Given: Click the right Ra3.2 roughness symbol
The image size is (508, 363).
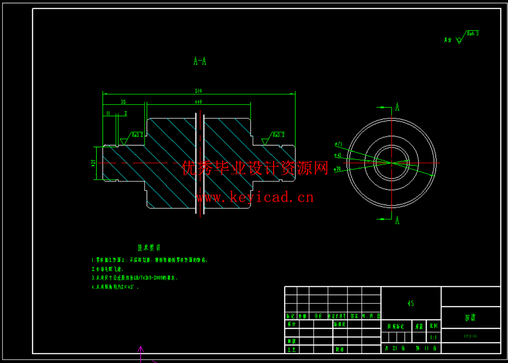Looking at the screenshot, I should [x=273, y=138].
